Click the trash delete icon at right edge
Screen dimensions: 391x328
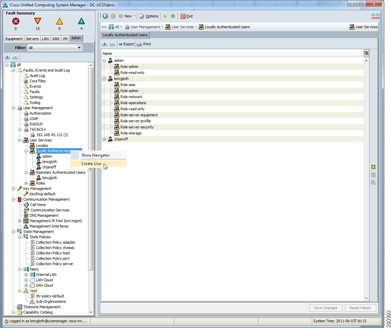(x=373, y=175)
